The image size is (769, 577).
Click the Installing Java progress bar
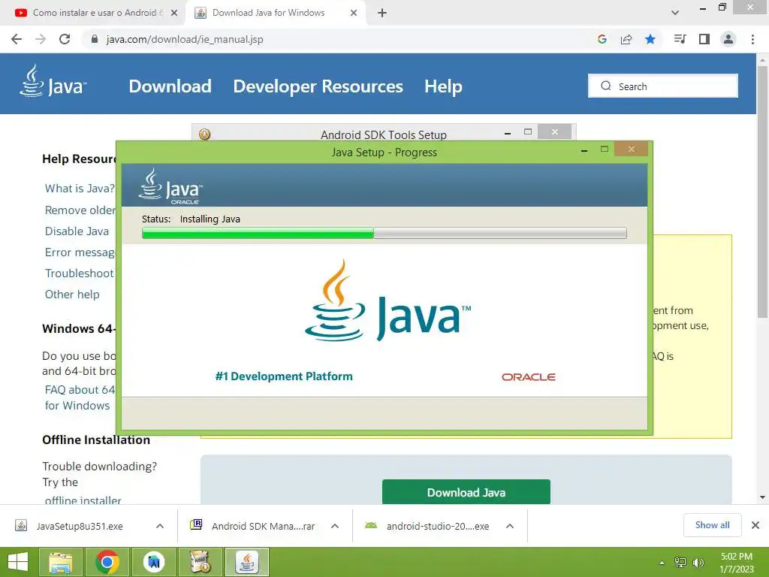point(384,233)
